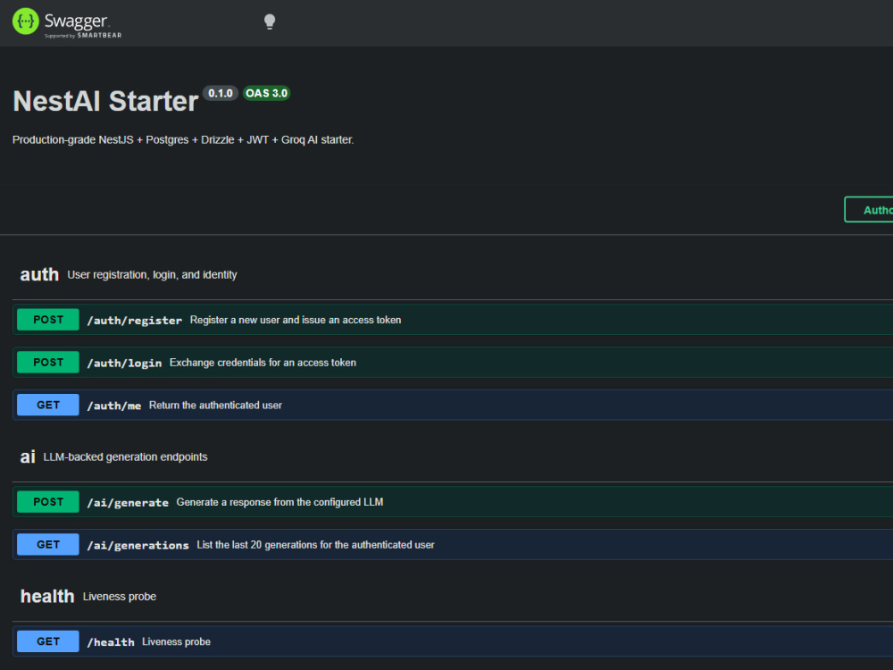The width and height of the screenshot is (893, 670).
Task: Collapse the auth section header
Action: 453,274
